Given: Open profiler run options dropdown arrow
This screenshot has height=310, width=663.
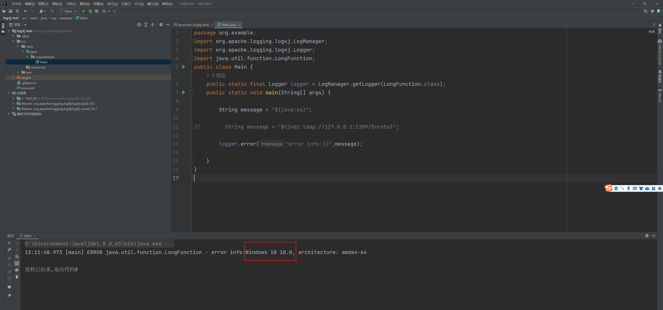Looking at the screenshot, I should point(109,11).
